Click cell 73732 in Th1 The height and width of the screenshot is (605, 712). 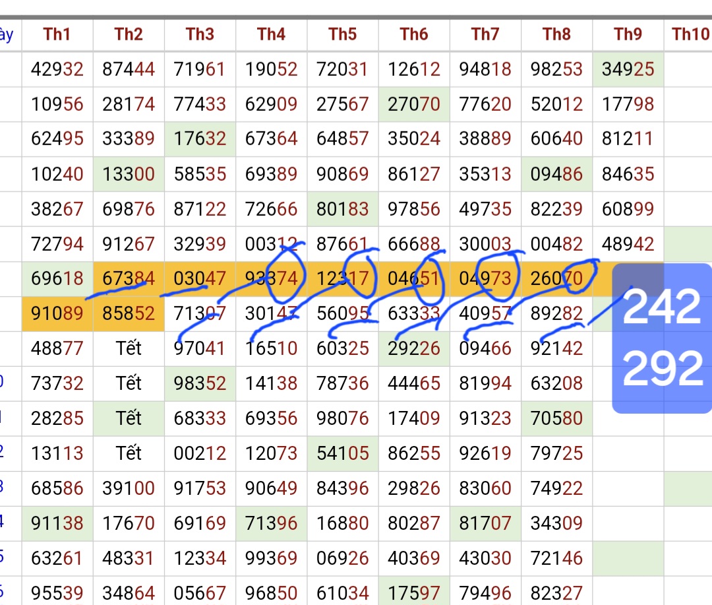(x=57, y=383)
